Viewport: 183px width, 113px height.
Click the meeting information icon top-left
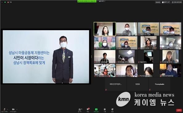2,2
